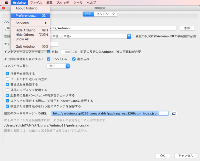Open the 編集 menu

(49, 2)
